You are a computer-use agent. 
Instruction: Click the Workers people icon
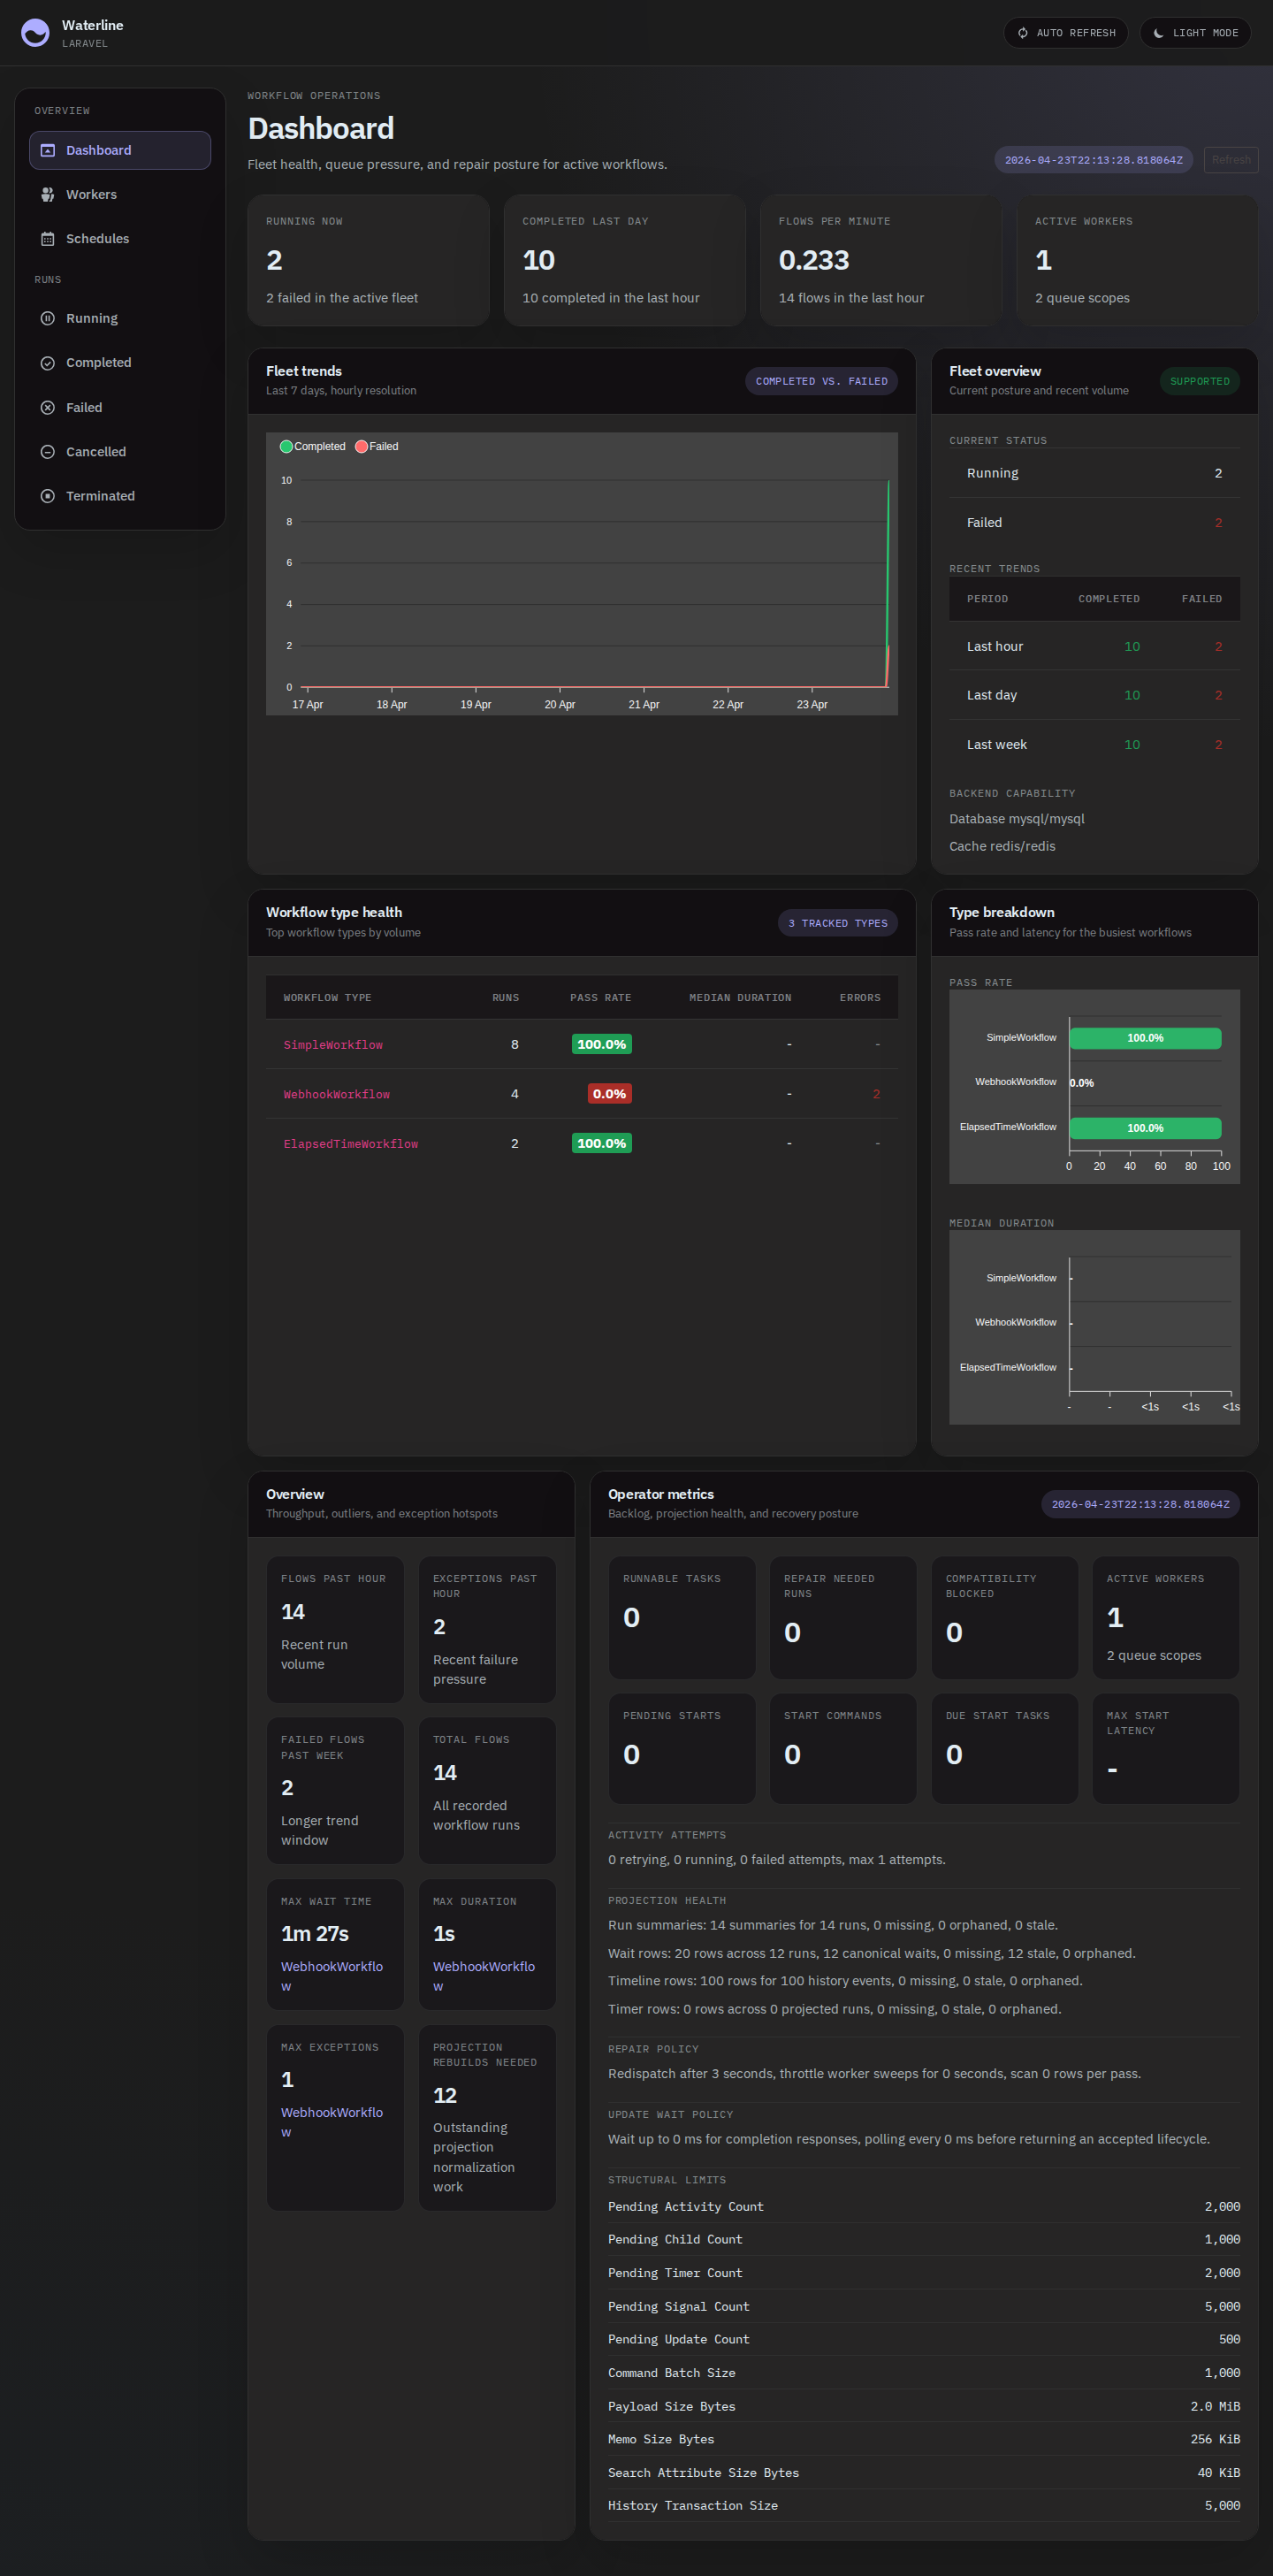[47, 195]
